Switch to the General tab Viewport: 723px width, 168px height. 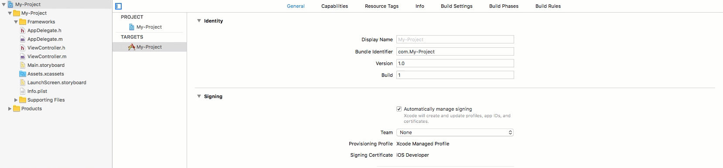point(296,6)
